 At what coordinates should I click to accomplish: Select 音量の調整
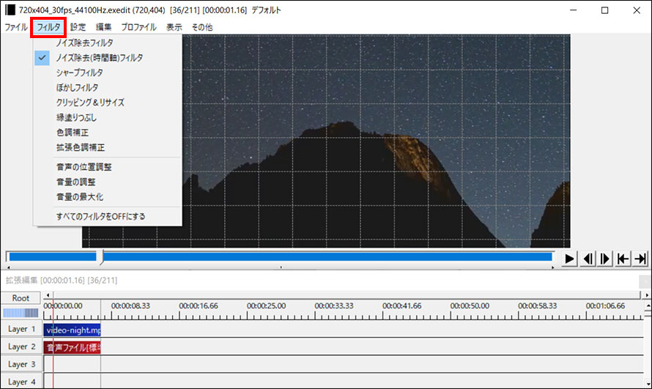107,182
